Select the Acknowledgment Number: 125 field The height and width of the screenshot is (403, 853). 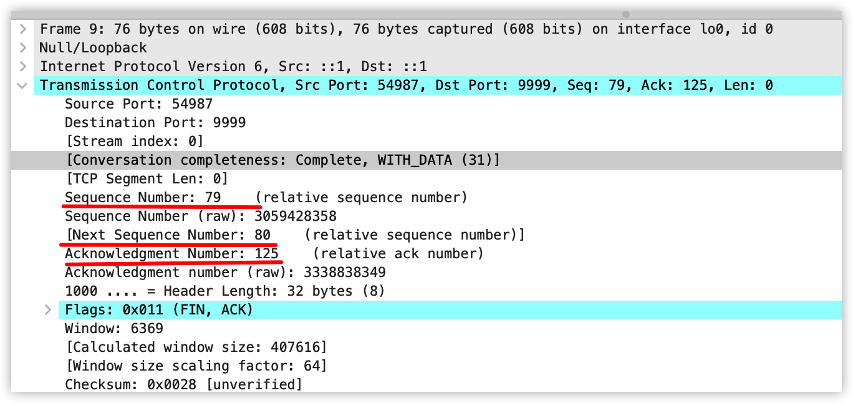[171, 254]
